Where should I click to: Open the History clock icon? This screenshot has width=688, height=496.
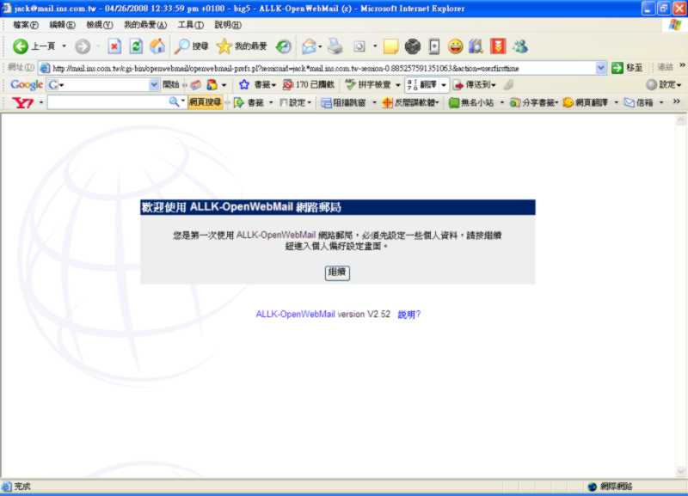point(284,46)
